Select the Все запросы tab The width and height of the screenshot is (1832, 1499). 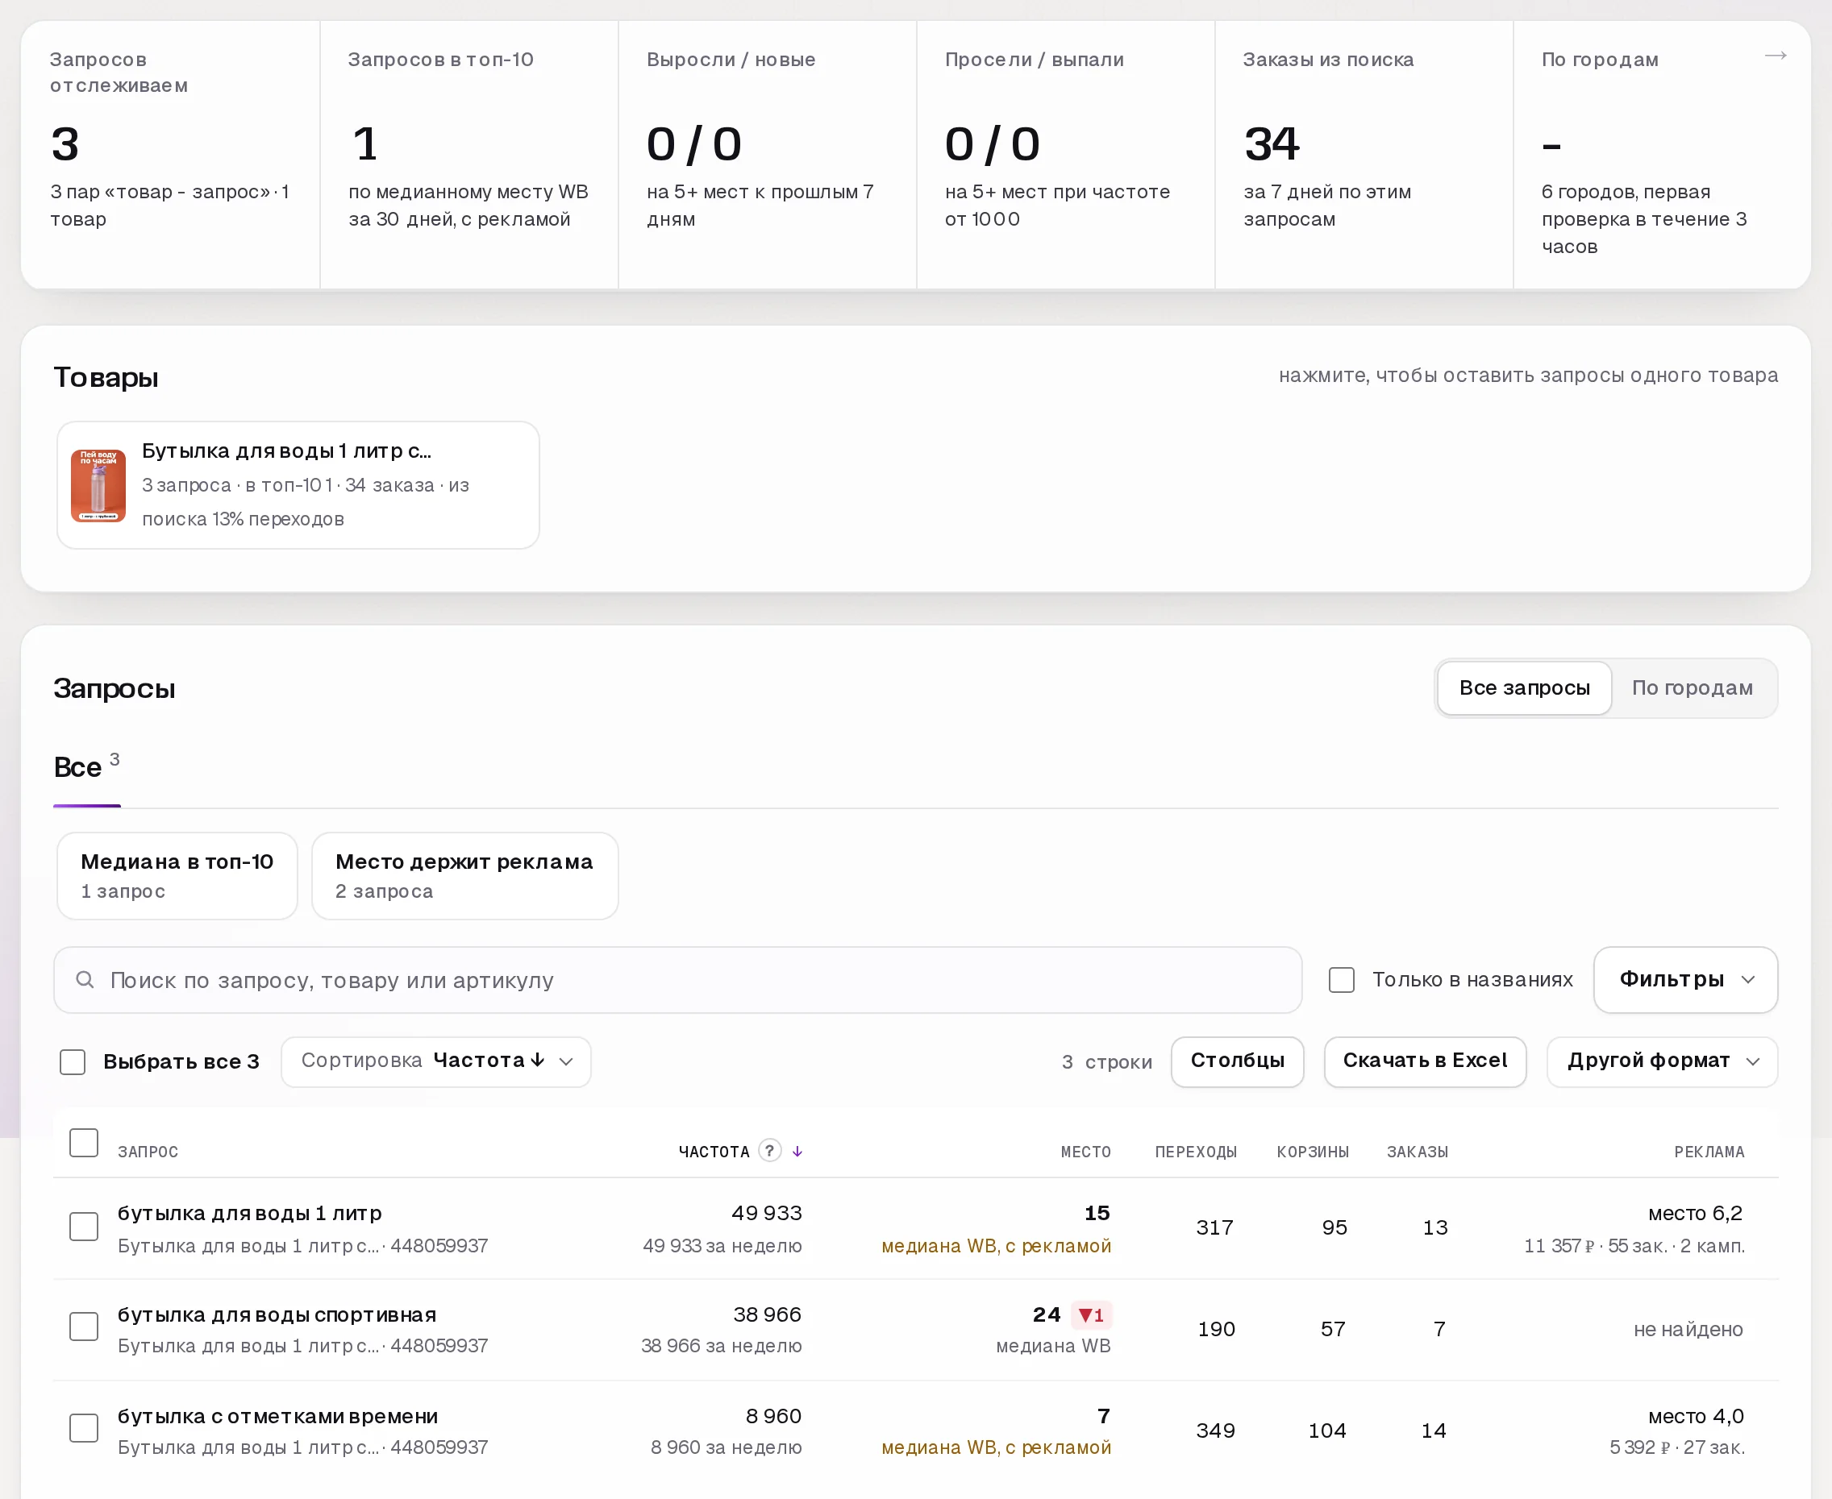(1525, 688)
